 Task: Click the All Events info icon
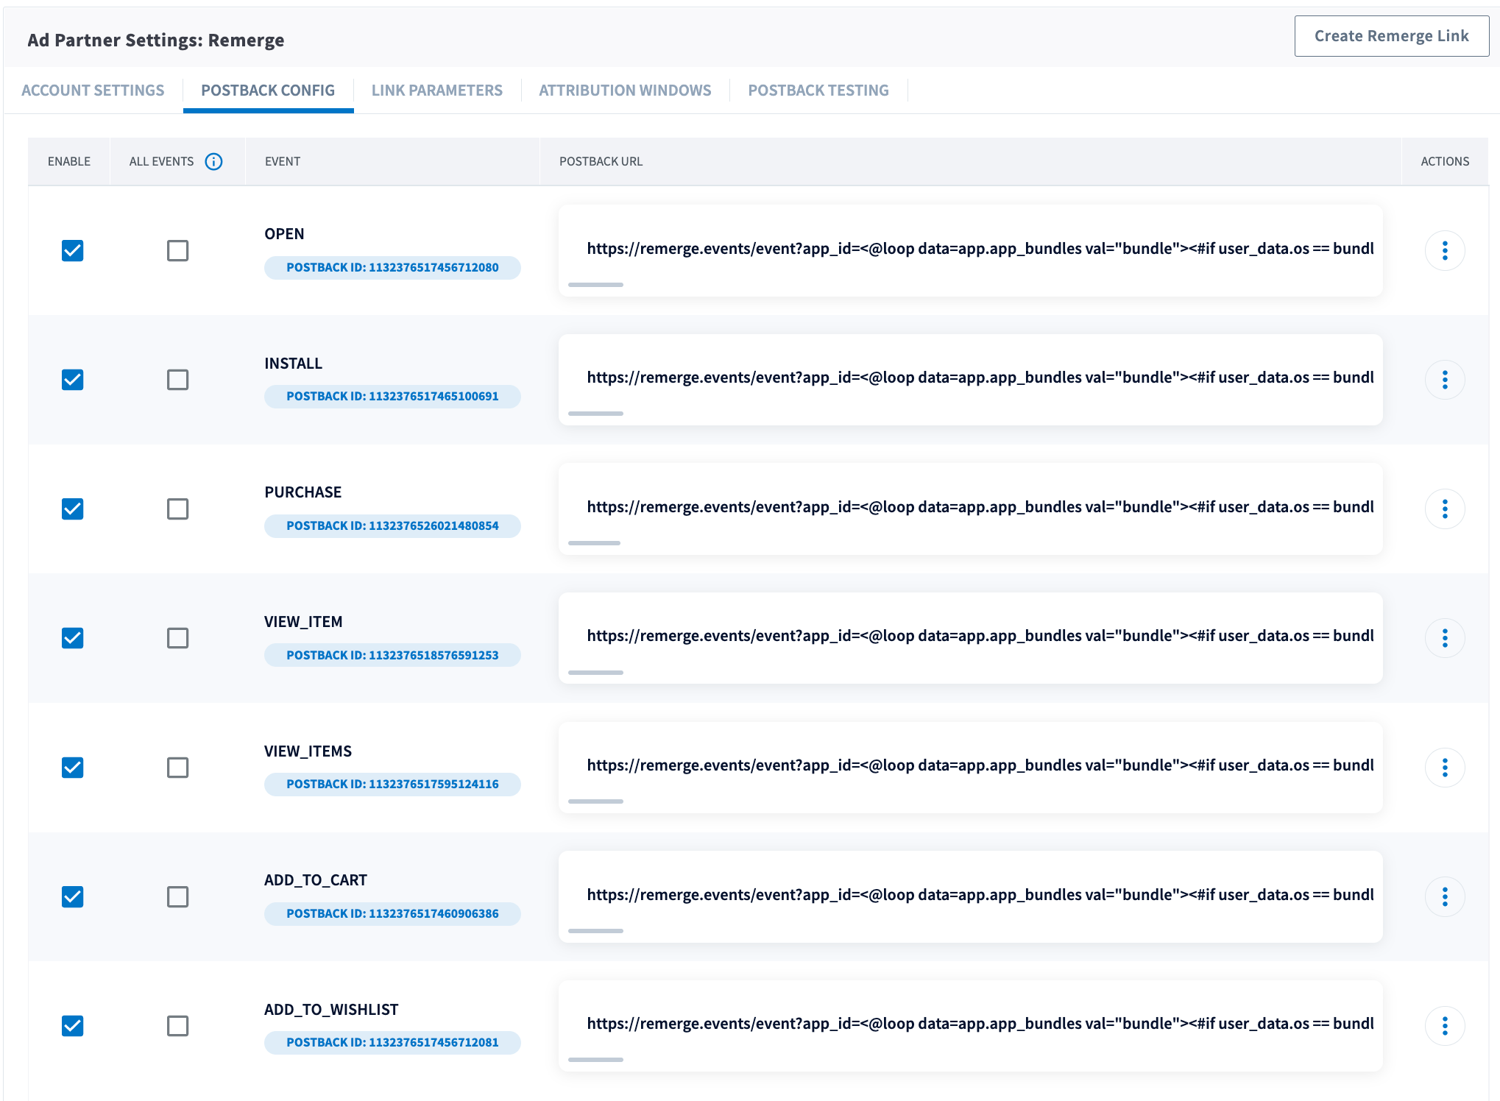(x=213, y=161)
